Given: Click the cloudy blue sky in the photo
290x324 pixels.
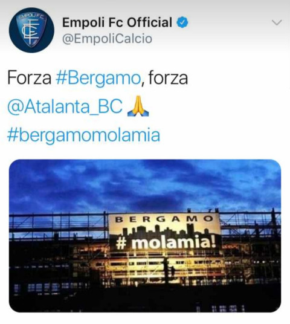Looking at the screenshot, I should coord(144,184).
